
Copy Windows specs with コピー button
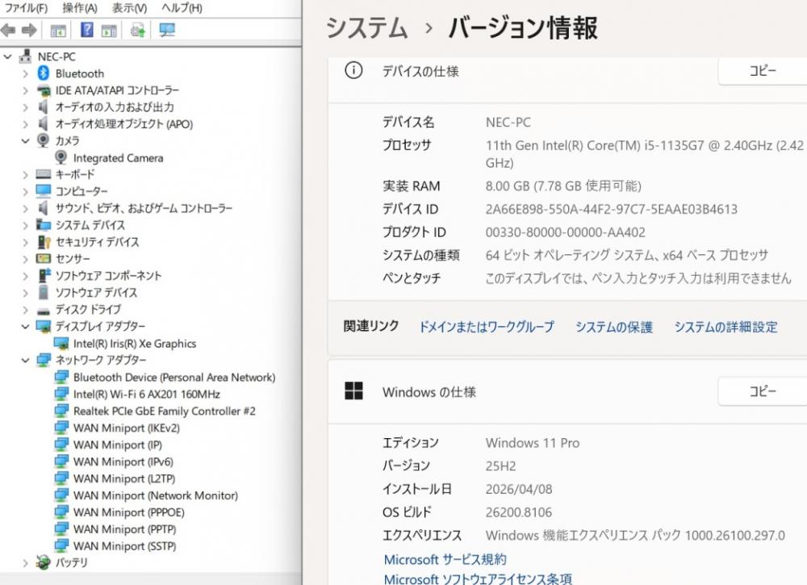coord(763,391)
